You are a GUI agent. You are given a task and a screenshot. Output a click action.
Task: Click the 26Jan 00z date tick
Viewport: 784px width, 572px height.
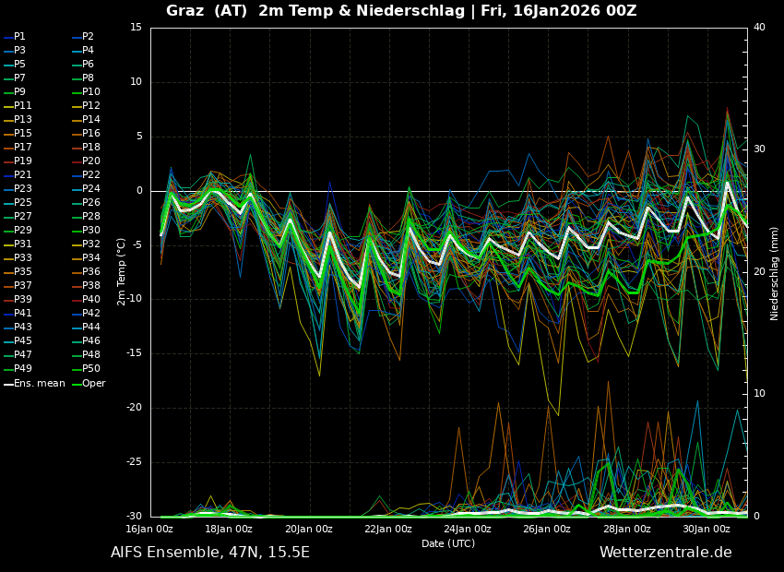coord(547,529)
